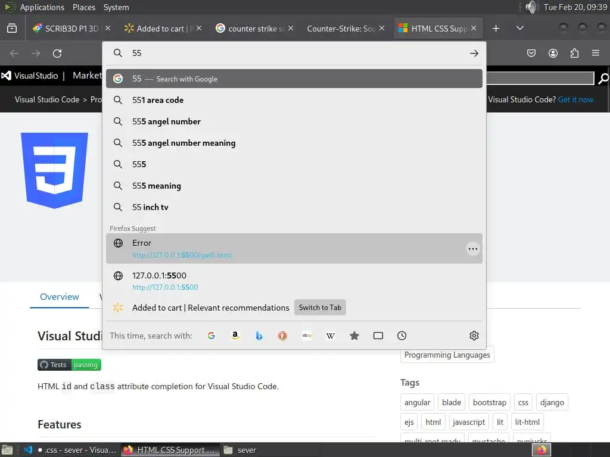610x457 pixels.
Task: Search this time with Wikipedia icon
Action: coord(330,336)
